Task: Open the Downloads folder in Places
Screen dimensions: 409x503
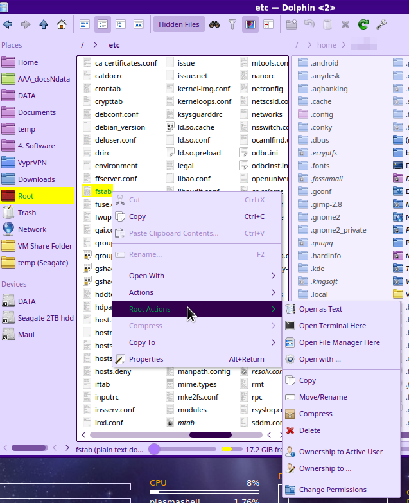Action: coord(36,179)
